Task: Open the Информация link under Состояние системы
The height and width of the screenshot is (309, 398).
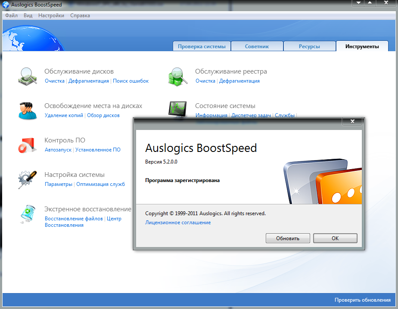Action: click(211, 115)
